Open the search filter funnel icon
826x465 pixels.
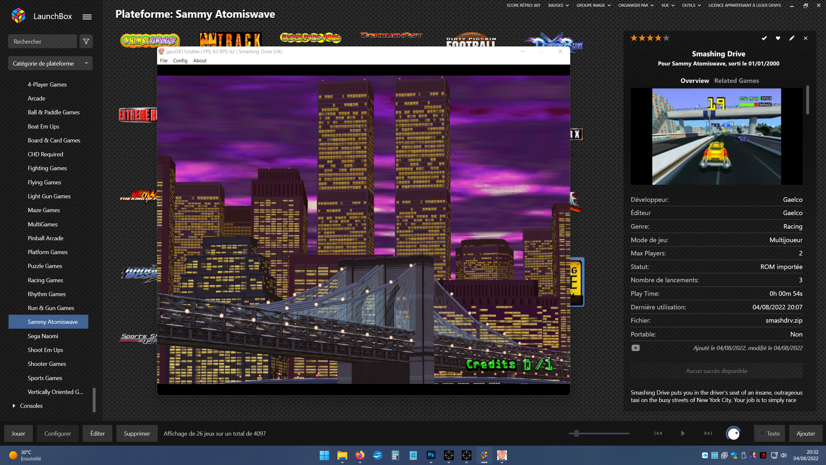86,41
